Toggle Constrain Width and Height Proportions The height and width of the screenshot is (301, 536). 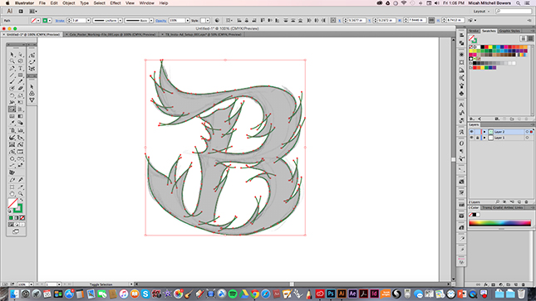click(x=432, y=21)
